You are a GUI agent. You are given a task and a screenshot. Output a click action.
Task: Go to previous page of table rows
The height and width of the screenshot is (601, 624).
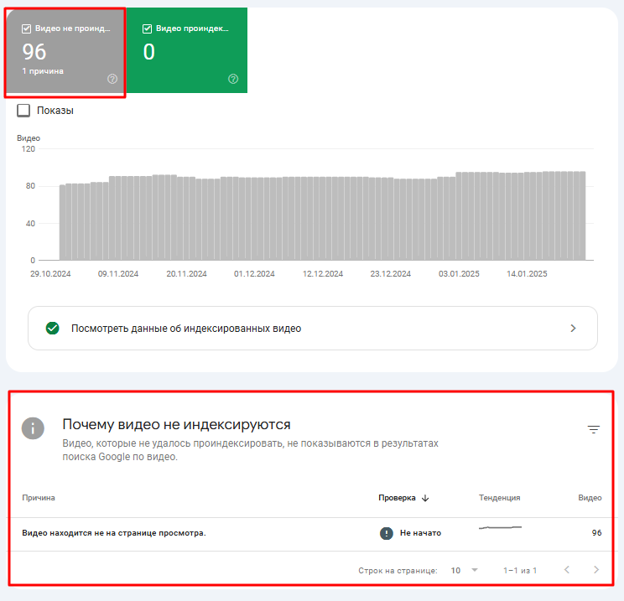pyautogui.click(x=567, y=570)
